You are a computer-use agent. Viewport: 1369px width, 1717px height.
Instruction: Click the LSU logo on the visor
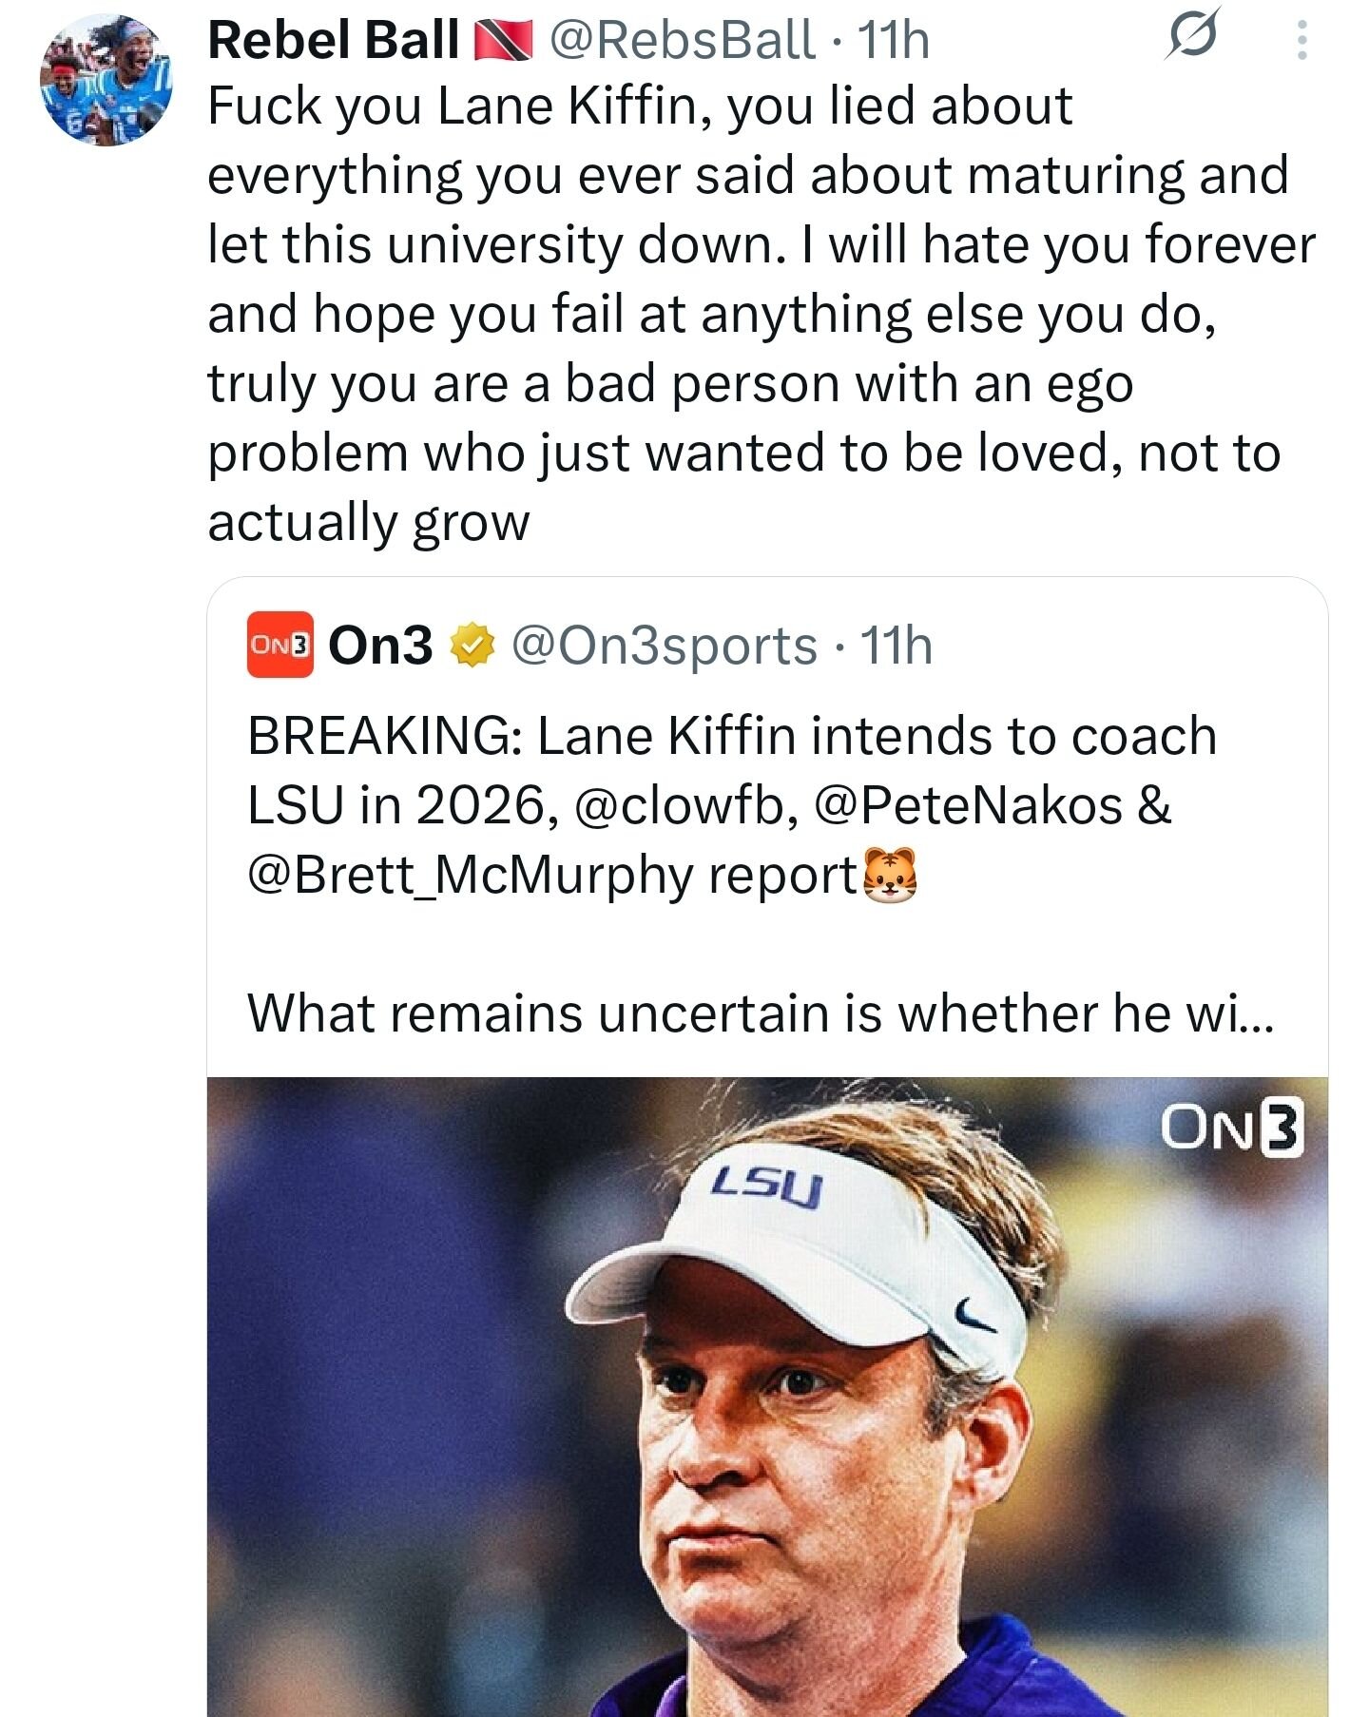tap(767, 1186)
